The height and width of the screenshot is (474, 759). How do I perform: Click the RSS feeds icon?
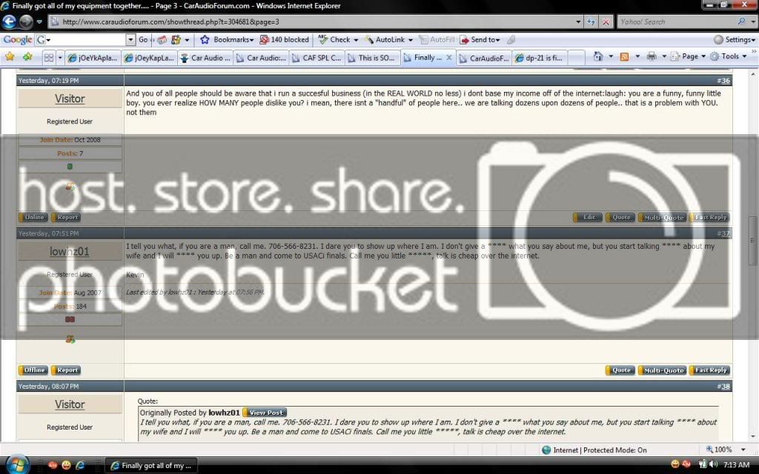pos(624,56)
